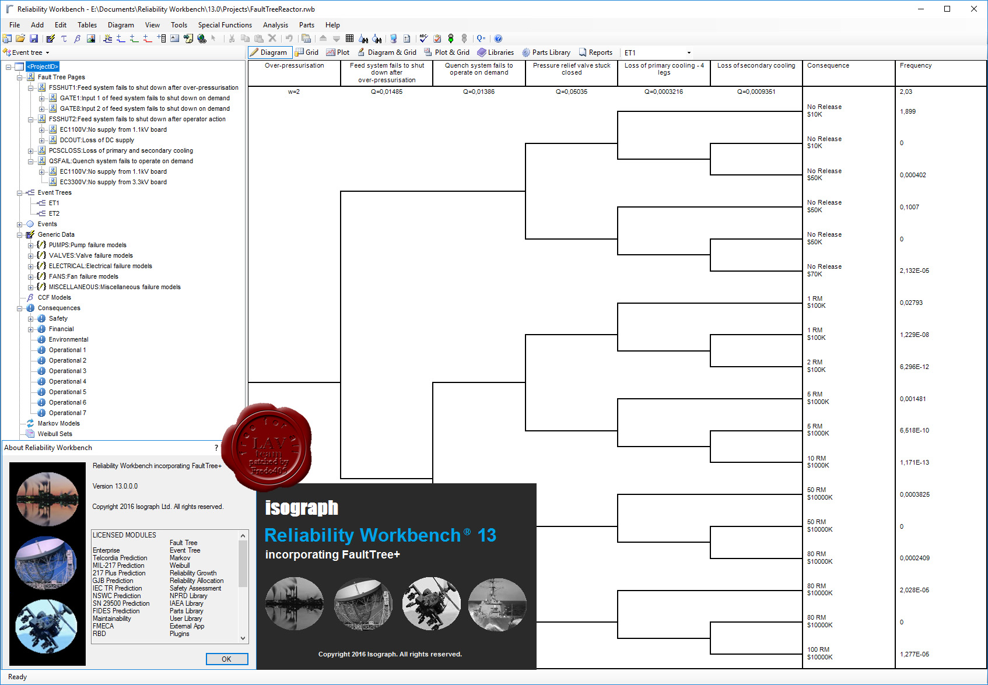Click the new starred branch icon
The width and height of the screenshot is (988, 685).
[x=108, y=38]
